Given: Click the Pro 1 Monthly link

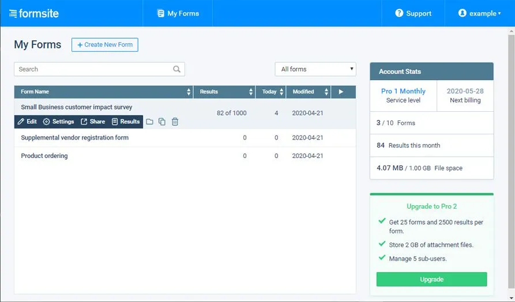Looking at the screenshot, I should (x=403, y=91).
